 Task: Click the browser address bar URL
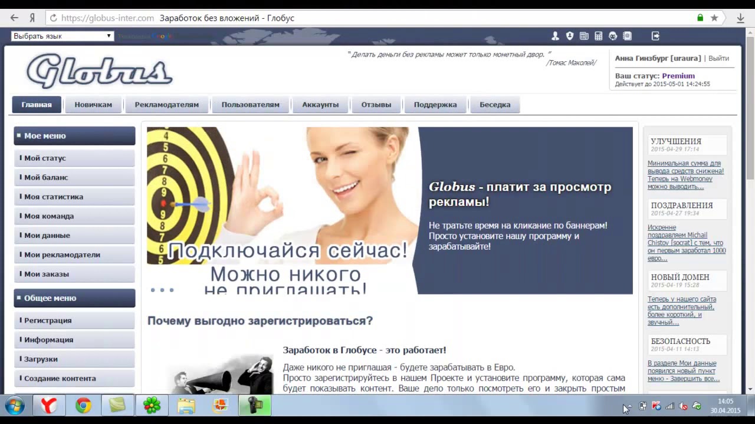pos(108,18)
